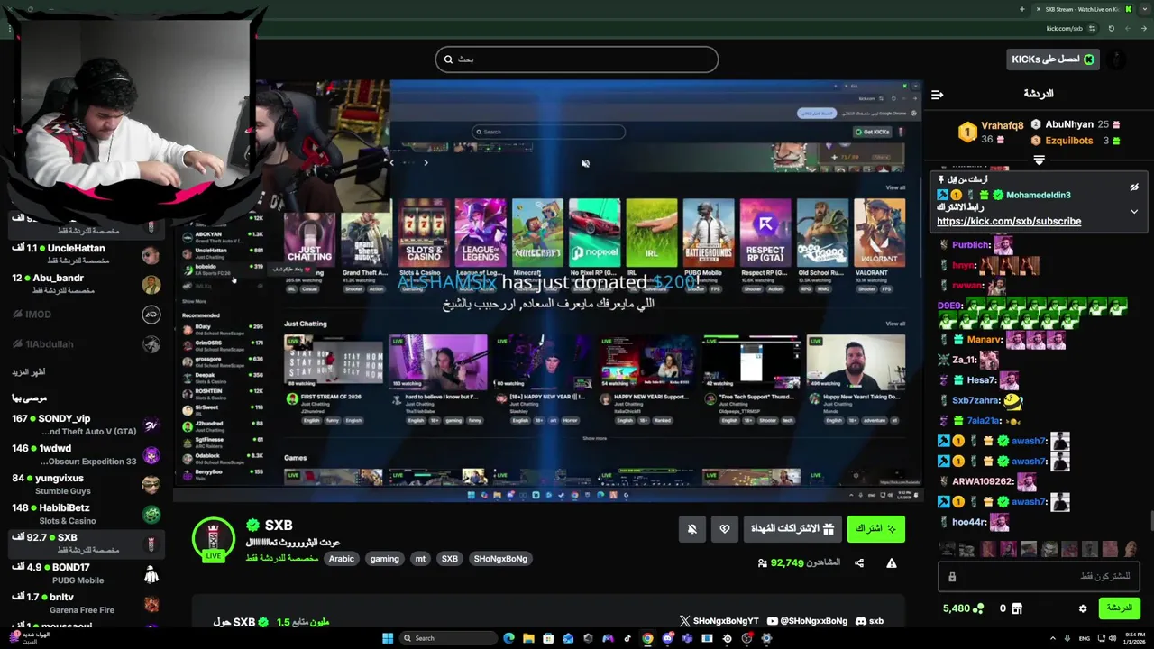
Task: Open the Windows Start menu
Action: click(388, 638)
